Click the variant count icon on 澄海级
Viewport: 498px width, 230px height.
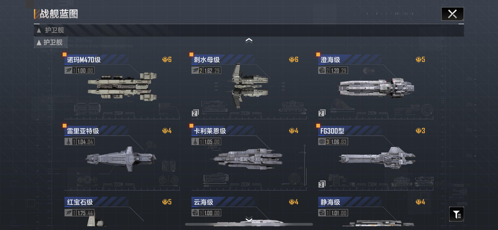click(322, 113)
